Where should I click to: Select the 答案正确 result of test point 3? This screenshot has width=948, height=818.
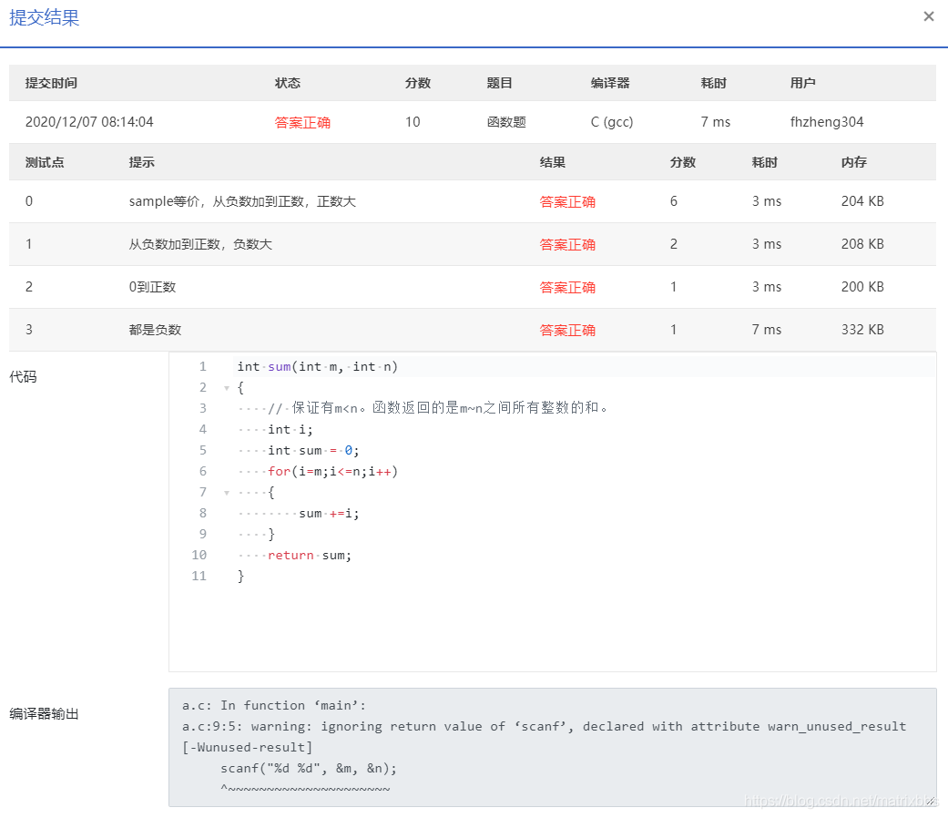pyautogui.click(x=566, y=330)
